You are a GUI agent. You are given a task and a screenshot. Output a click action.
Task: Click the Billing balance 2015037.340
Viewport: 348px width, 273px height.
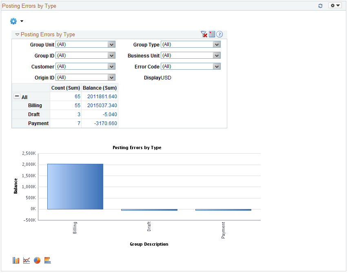(102, 106)
